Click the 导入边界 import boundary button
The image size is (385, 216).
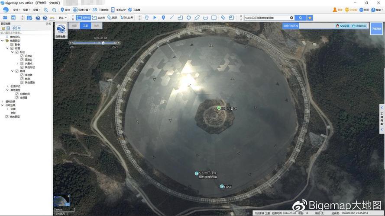pyautogui.click(x=127, y=18)
